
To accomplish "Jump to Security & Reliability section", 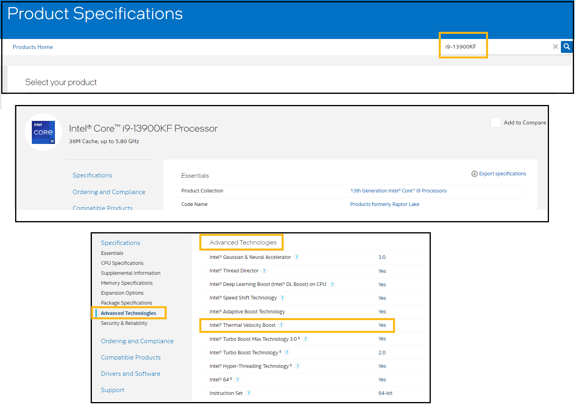I will [124, 323].
